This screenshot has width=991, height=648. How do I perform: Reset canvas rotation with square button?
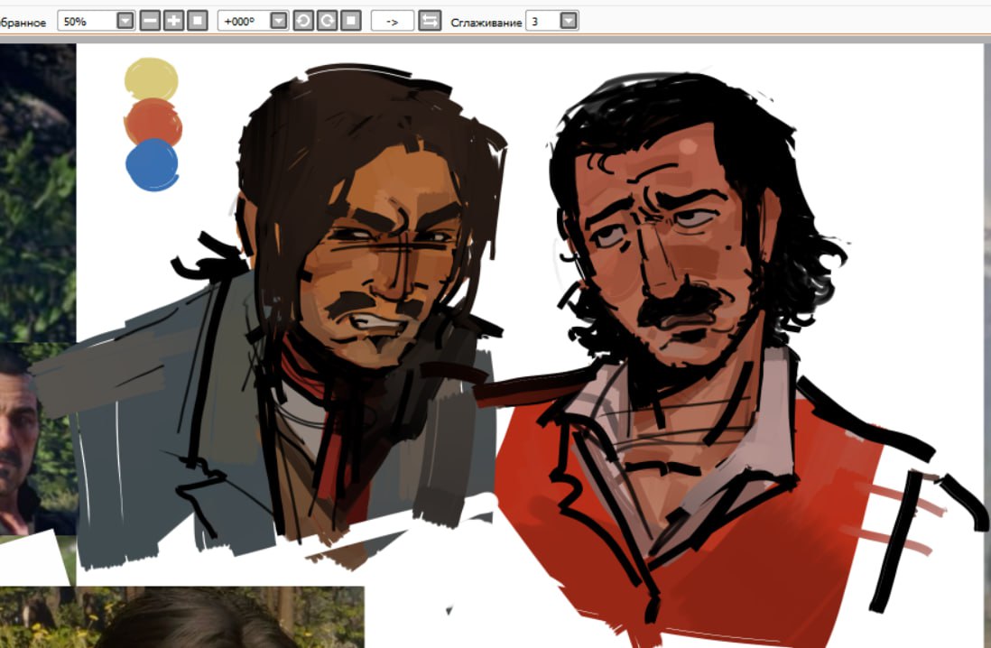351,21
